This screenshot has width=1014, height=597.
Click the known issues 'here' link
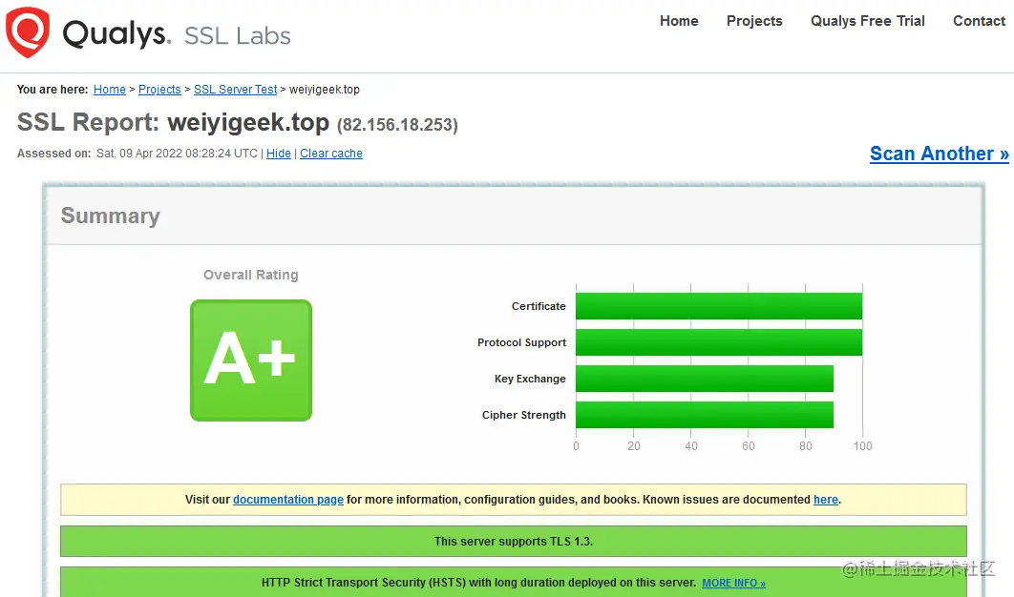point(825,499)
